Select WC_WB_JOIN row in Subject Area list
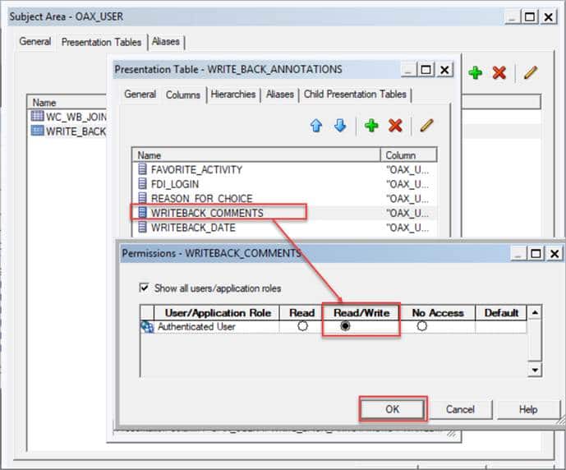566x470 pixels. point(68,117)
